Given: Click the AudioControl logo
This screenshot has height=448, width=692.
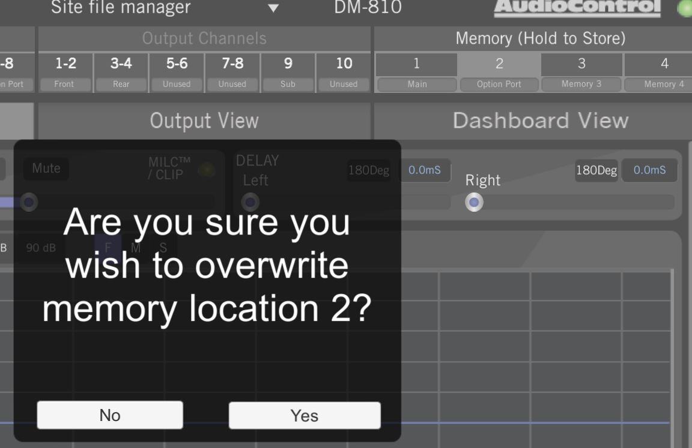Looking at the screenshot, I should pos(577,8).
